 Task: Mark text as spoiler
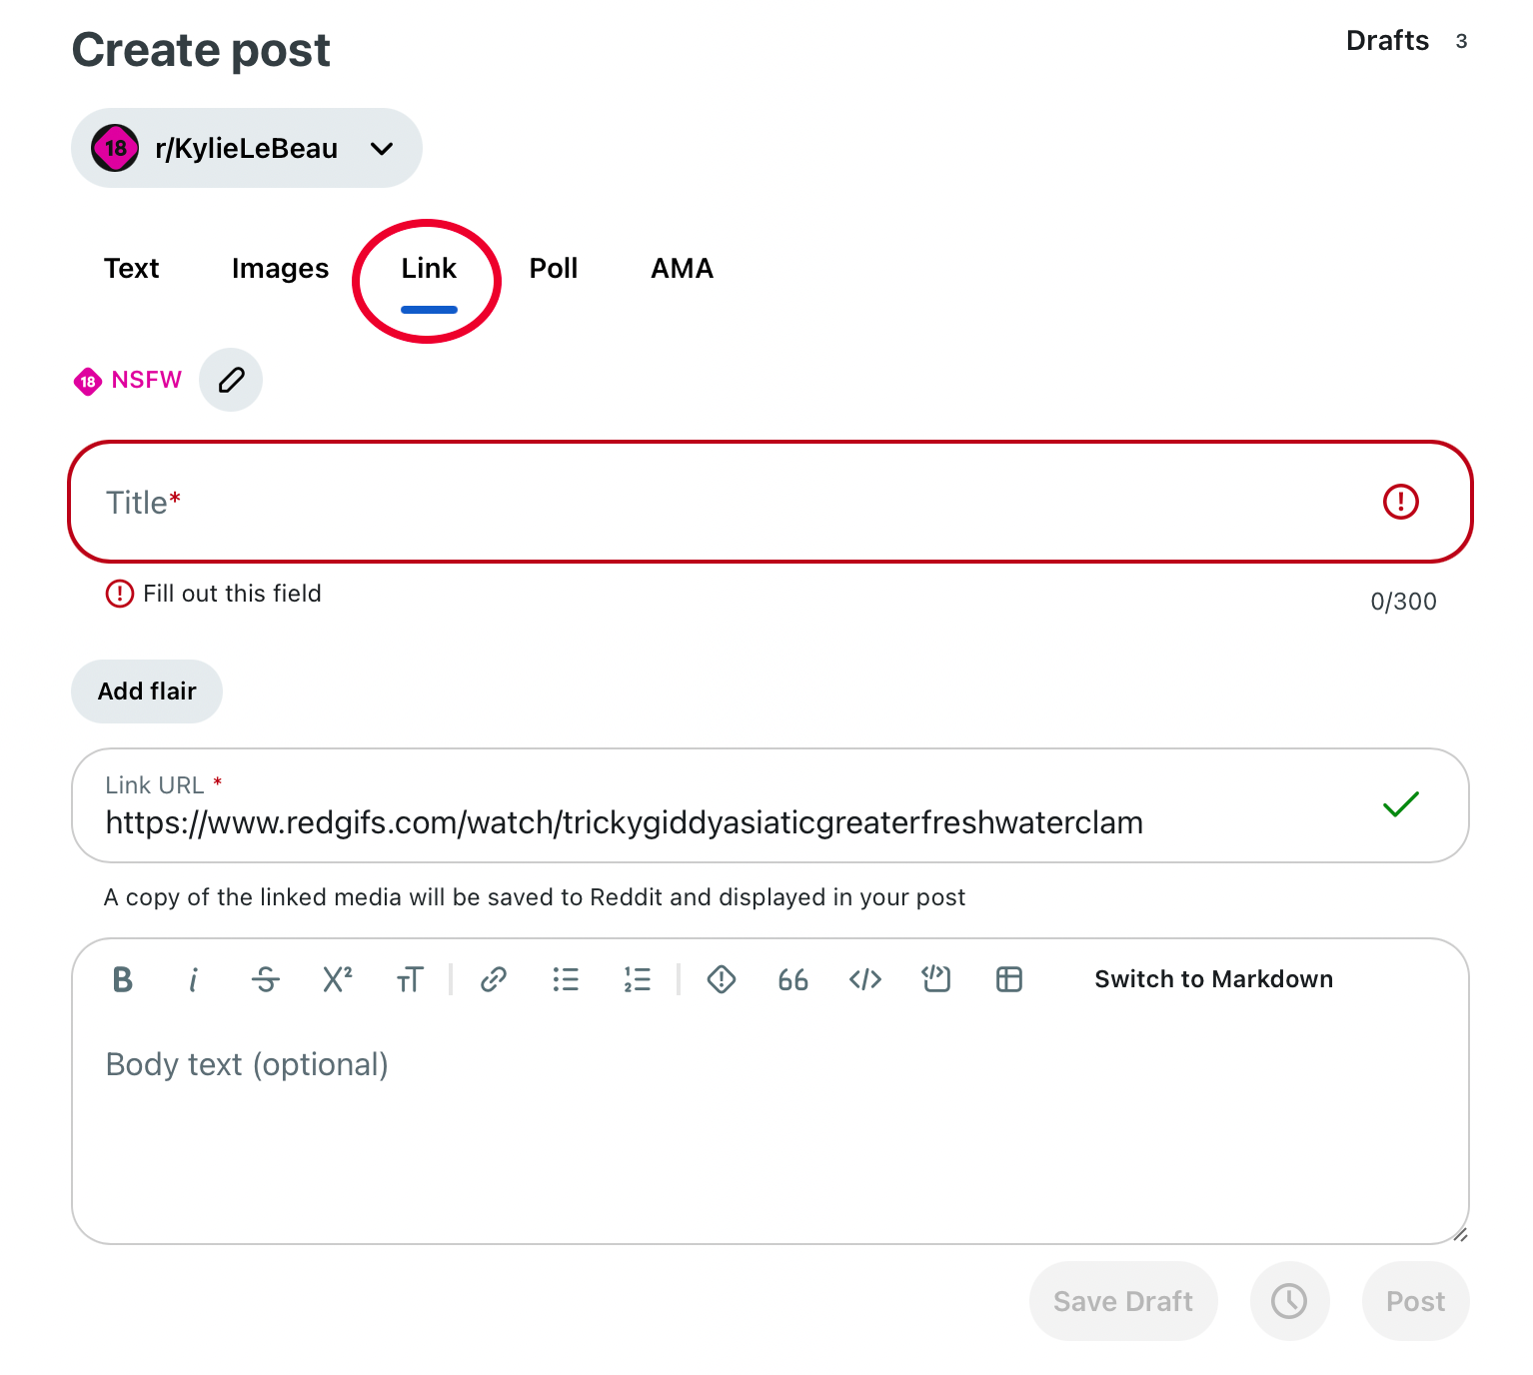point(722,979)
